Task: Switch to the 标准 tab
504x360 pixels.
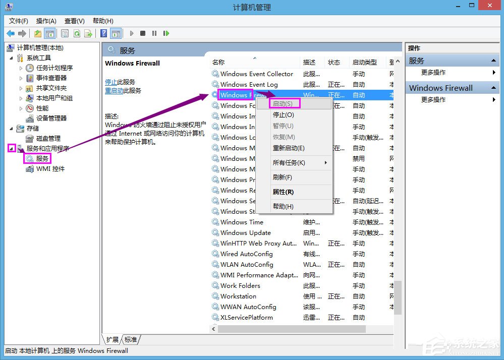Action: click(130, 339)
